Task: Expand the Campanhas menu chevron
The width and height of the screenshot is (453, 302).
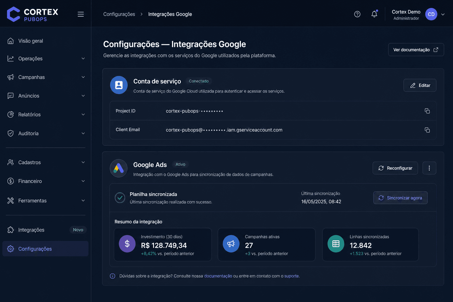Action: pyautogui.click(x=83, y=77)
